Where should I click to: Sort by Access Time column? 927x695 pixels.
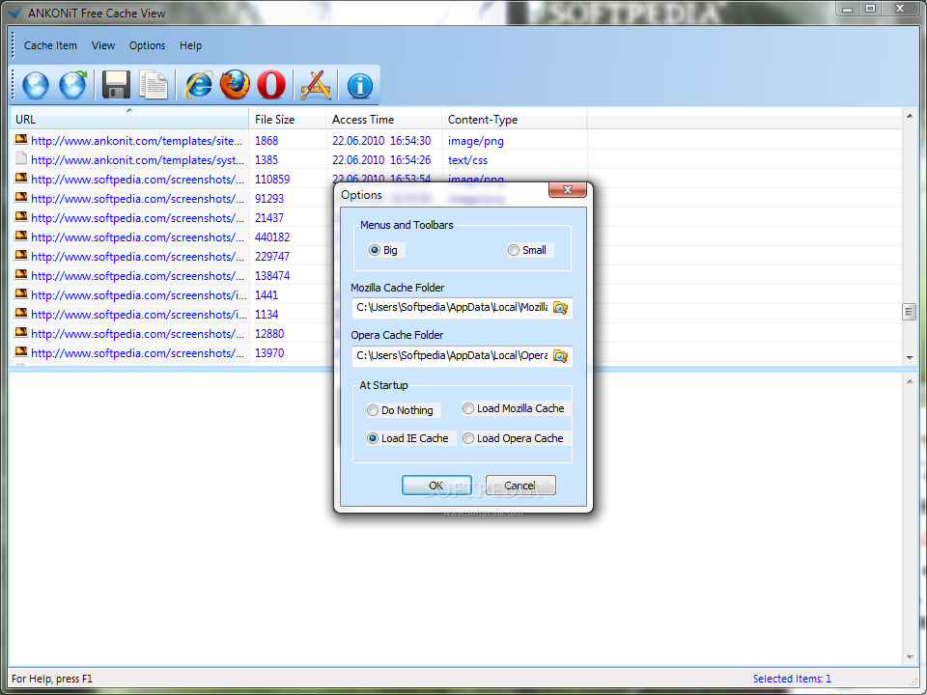[x=383, y=119]
